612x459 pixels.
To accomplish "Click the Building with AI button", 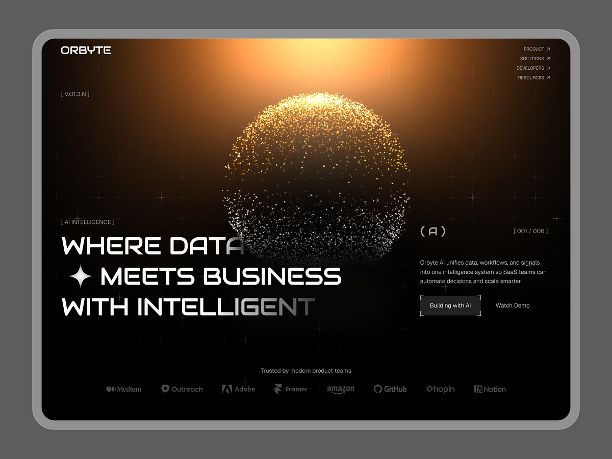I will coord(450,305).
